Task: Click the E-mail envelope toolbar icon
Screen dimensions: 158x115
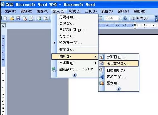Action: point(31,18)
